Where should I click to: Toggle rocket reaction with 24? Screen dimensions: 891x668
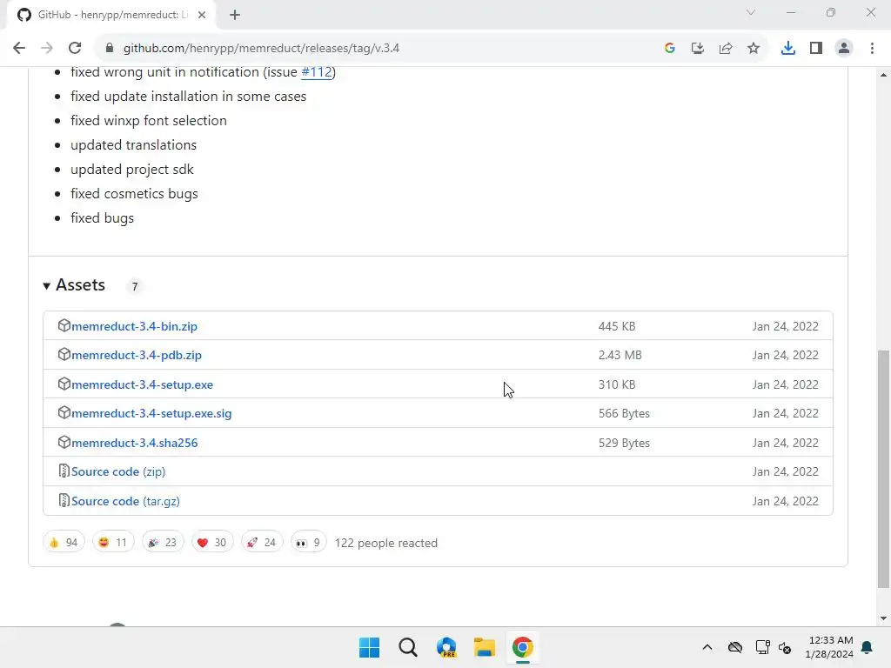(261, 543)
